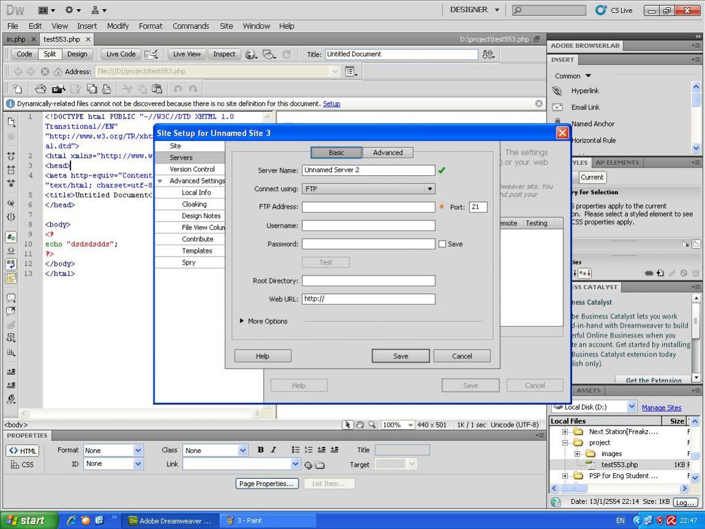Click the Cut scissors icon in standard toolbar

(x=127, y=89)
